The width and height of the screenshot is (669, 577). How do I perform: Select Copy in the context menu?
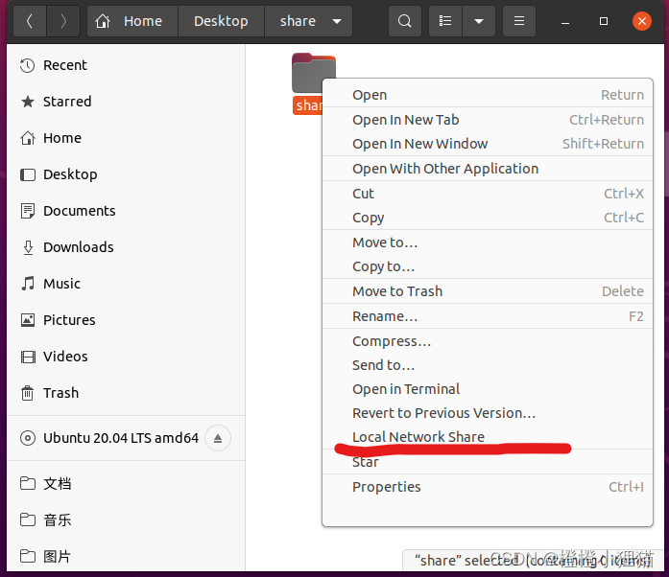coord(488,218)
